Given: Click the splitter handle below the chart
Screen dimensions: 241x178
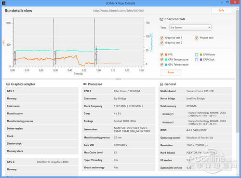Looking at the screenshot, I should [119, 79].
